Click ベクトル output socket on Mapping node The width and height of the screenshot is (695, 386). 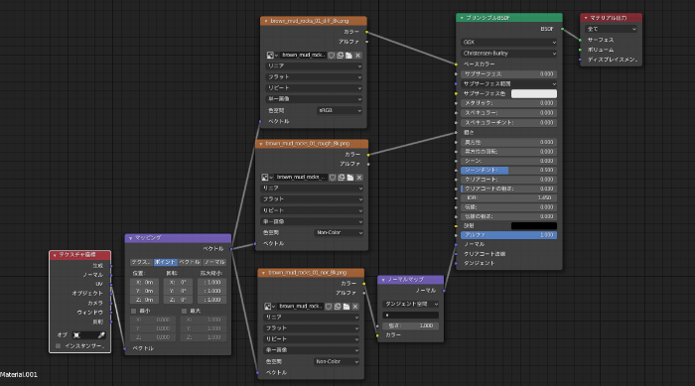(231, 249)
